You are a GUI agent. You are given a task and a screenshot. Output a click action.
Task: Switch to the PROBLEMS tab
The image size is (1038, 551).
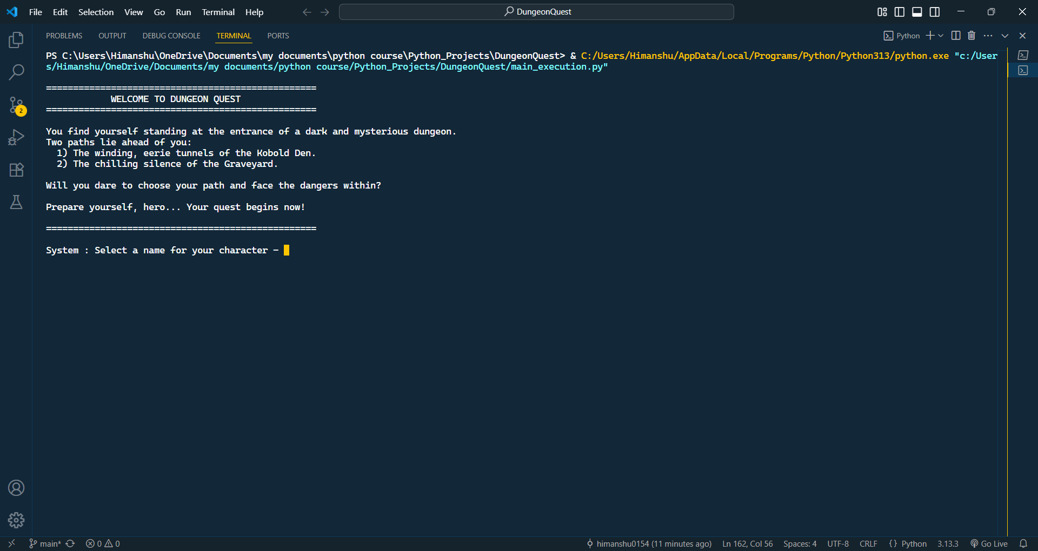click(x=64, y=36)
